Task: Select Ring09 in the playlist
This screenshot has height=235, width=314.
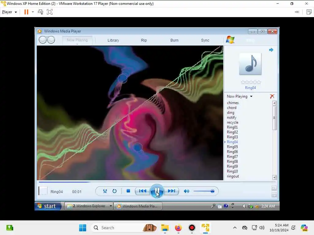Action: (232, 166)
